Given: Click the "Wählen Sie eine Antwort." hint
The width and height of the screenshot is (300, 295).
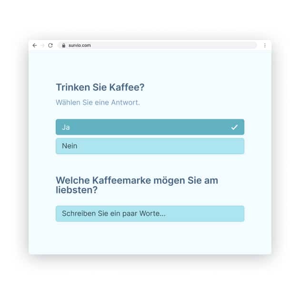Looking at the screenshot, I should coord(98,103).
